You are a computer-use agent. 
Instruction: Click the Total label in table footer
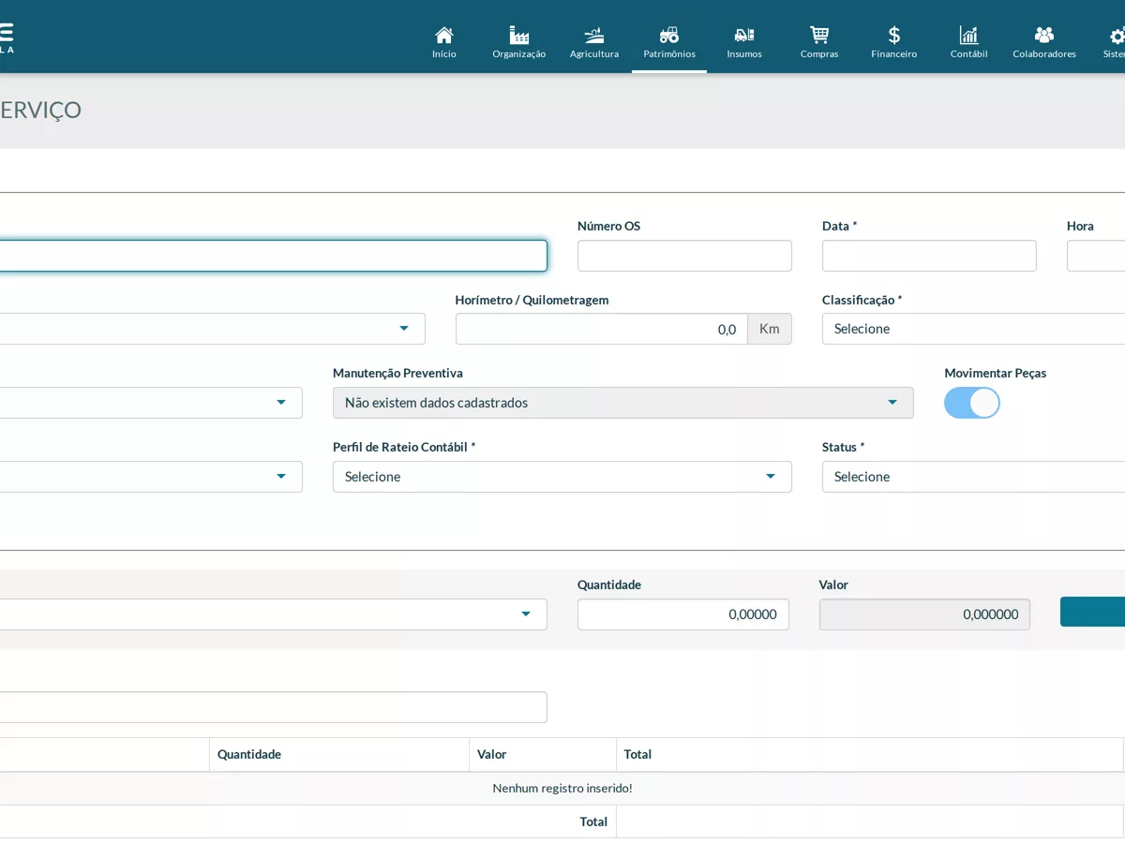(593, 821)
